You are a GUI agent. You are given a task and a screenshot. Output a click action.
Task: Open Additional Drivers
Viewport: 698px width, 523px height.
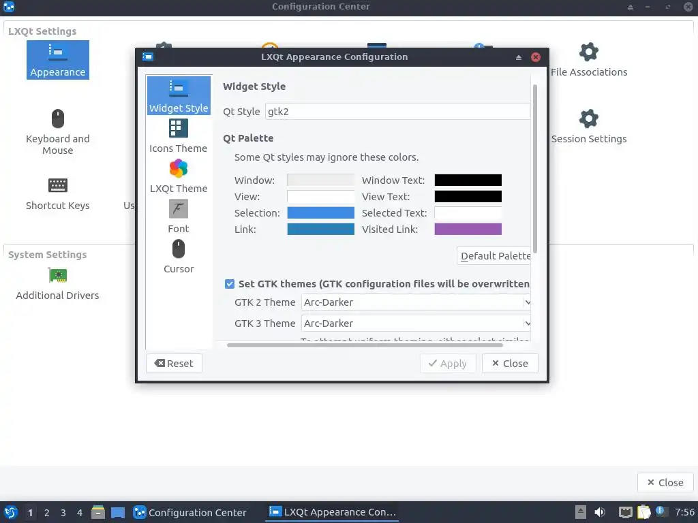(57, 284)
